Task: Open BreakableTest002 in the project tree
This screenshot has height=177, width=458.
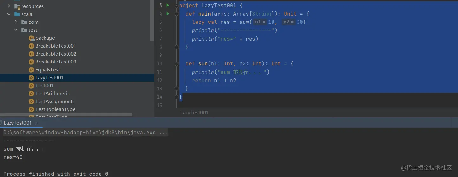Action: pyautogui.click(x=56, y=54)
